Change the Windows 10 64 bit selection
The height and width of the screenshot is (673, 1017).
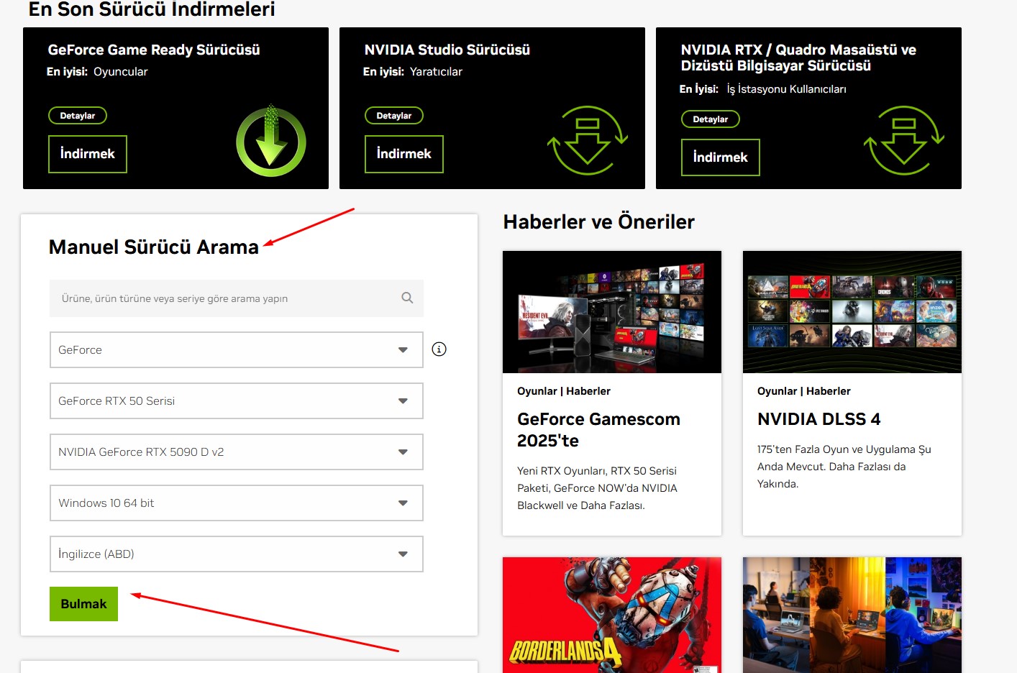click(x=236, y=503)
